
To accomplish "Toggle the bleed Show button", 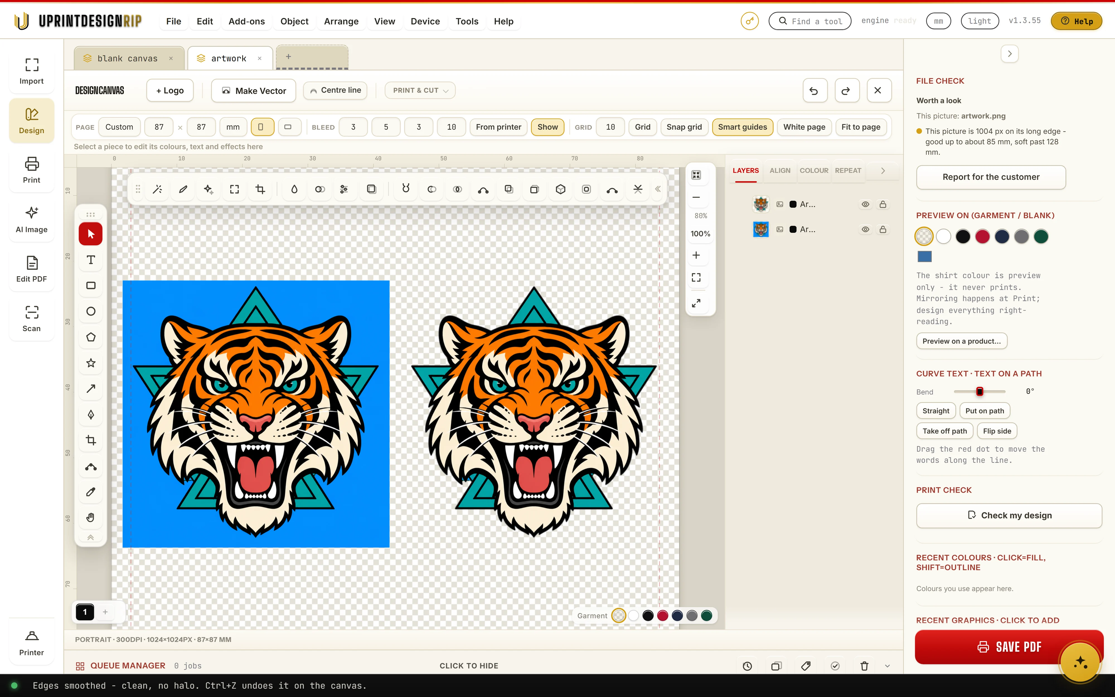I will (547, 127).
